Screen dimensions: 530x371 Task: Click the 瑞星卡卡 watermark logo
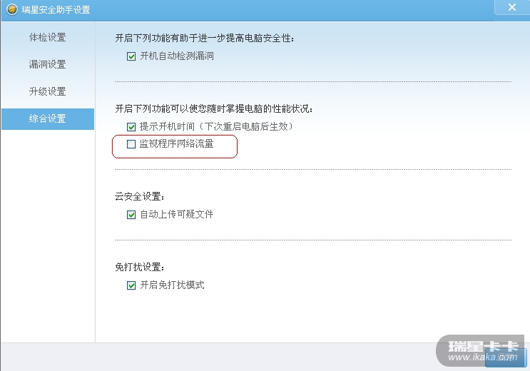[482, 347]
